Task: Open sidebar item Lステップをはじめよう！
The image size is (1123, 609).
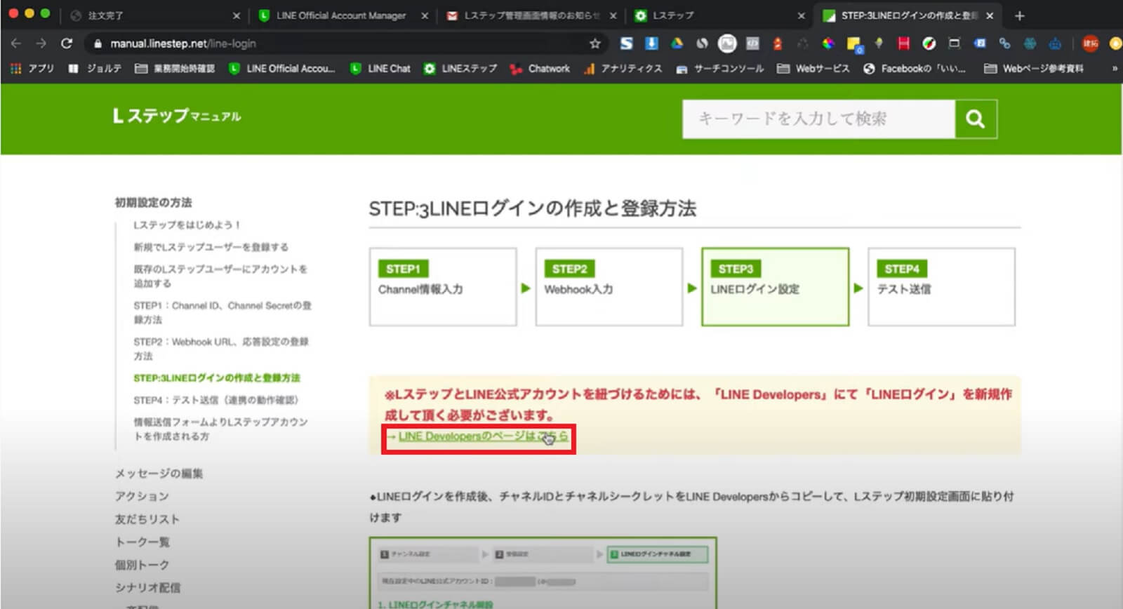Action: pyautogui.click(x=187, y=225)
